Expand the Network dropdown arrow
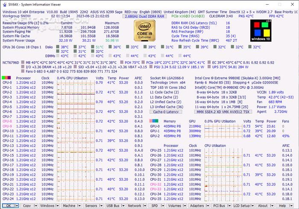The image size is (299, 209). point(145,206)
